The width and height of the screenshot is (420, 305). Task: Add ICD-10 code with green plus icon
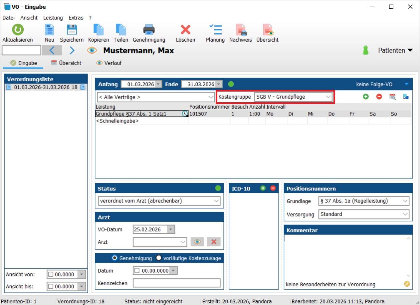click(263, 188)
